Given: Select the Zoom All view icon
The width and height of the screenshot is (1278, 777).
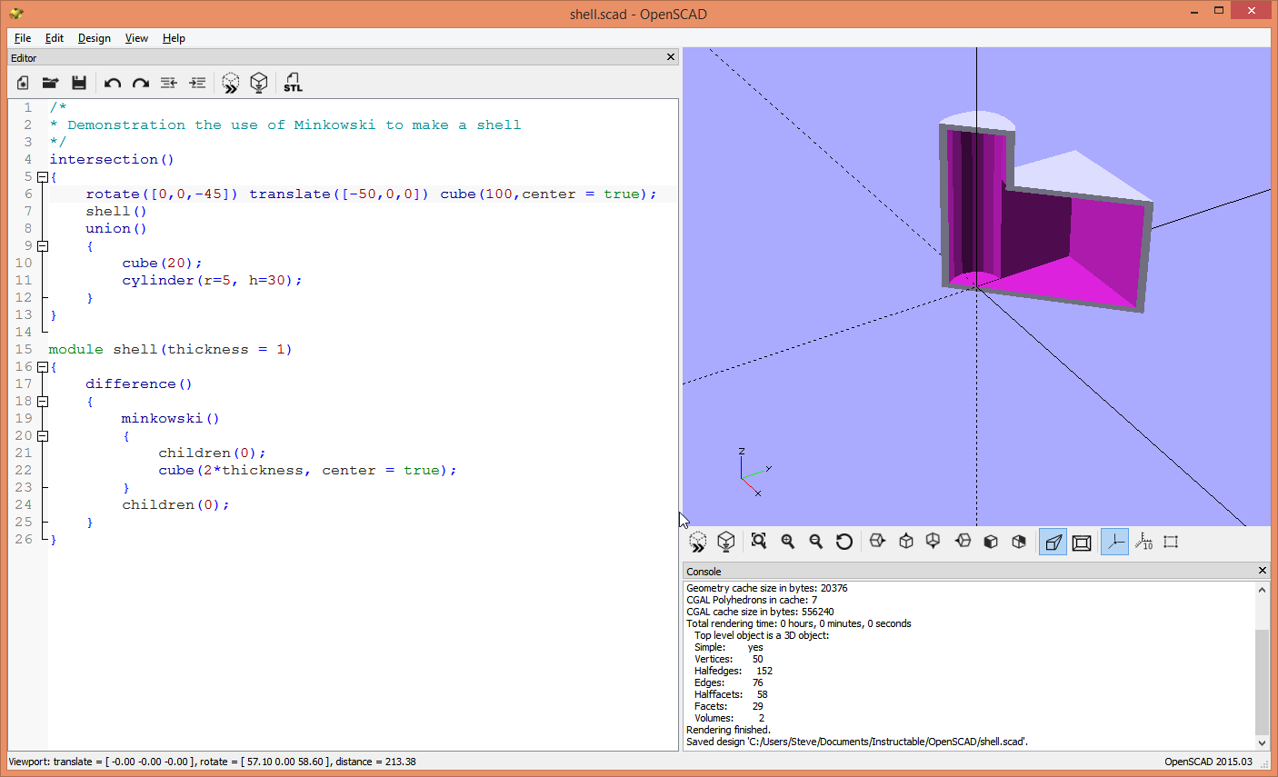Looking at the screenshot, I should point(758,541).
